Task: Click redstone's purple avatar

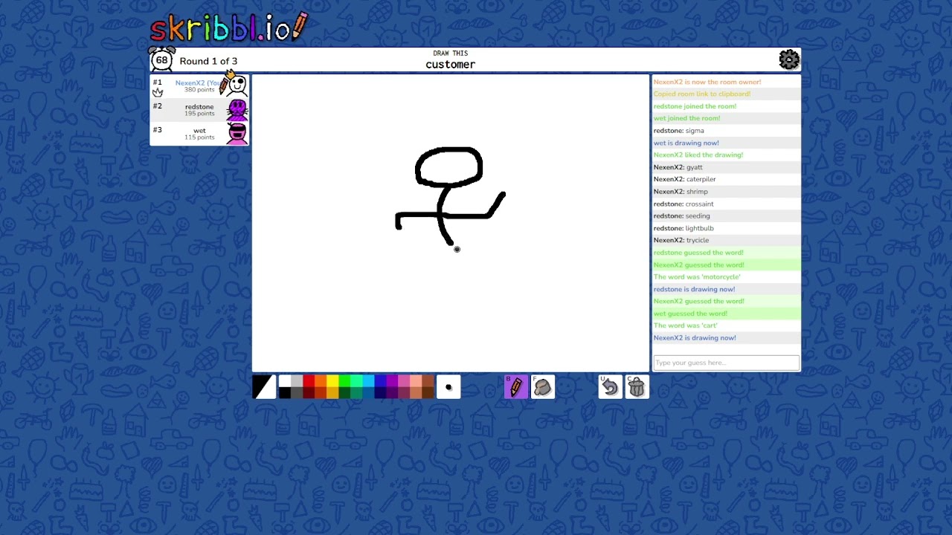Action: point(237,109)
